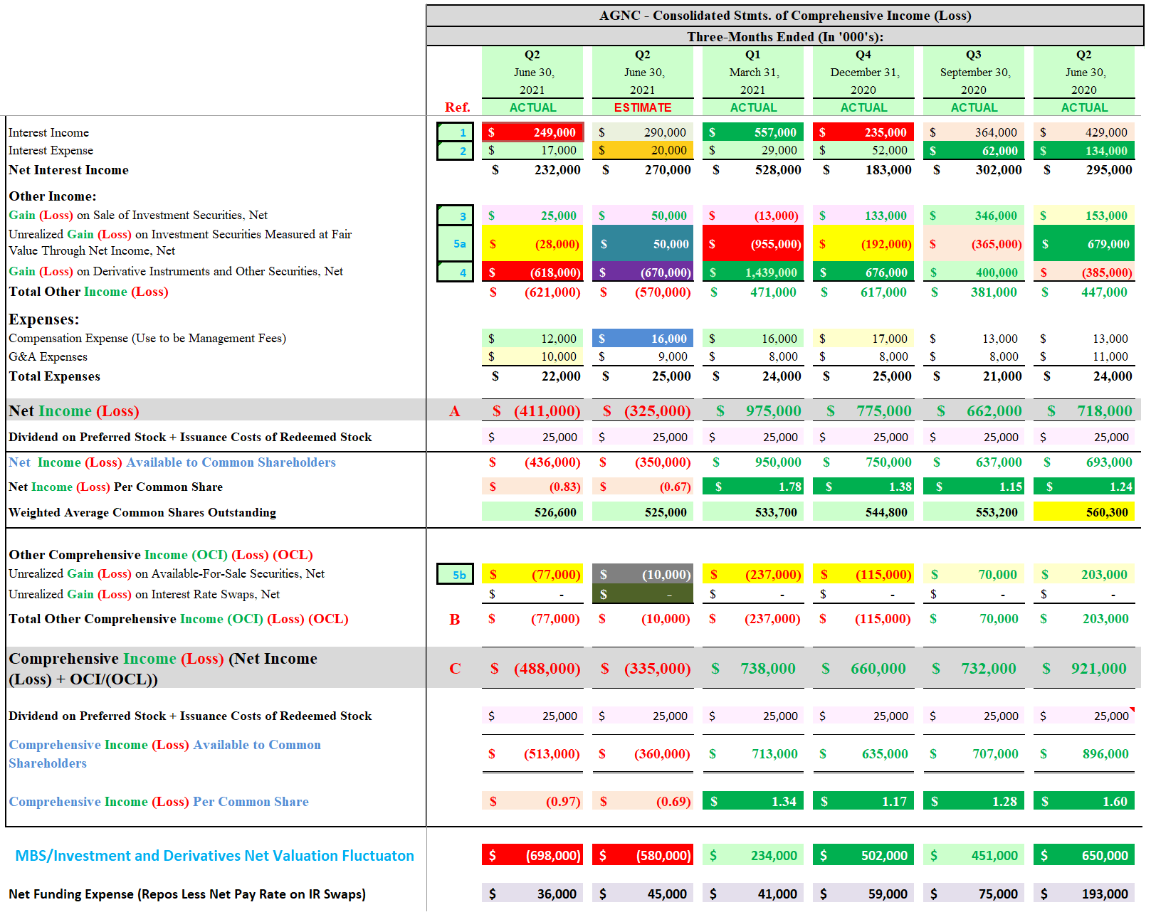1151x922 pixels.
Task: Click the 1.60 comprehensive income per share cell
Action: [1084, 802]
